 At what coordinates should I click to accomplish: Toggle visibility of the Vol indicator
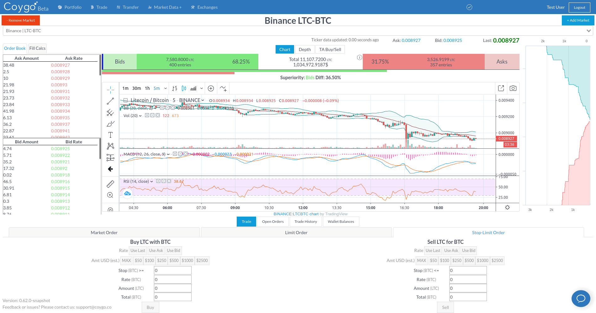click(x=147, y=115)
